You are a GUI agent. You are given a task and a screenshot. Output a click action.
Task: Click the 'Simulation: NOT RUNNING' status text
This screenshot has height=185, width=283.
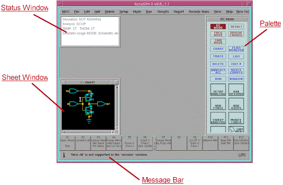pyautogui.click(x=81, y=19)
